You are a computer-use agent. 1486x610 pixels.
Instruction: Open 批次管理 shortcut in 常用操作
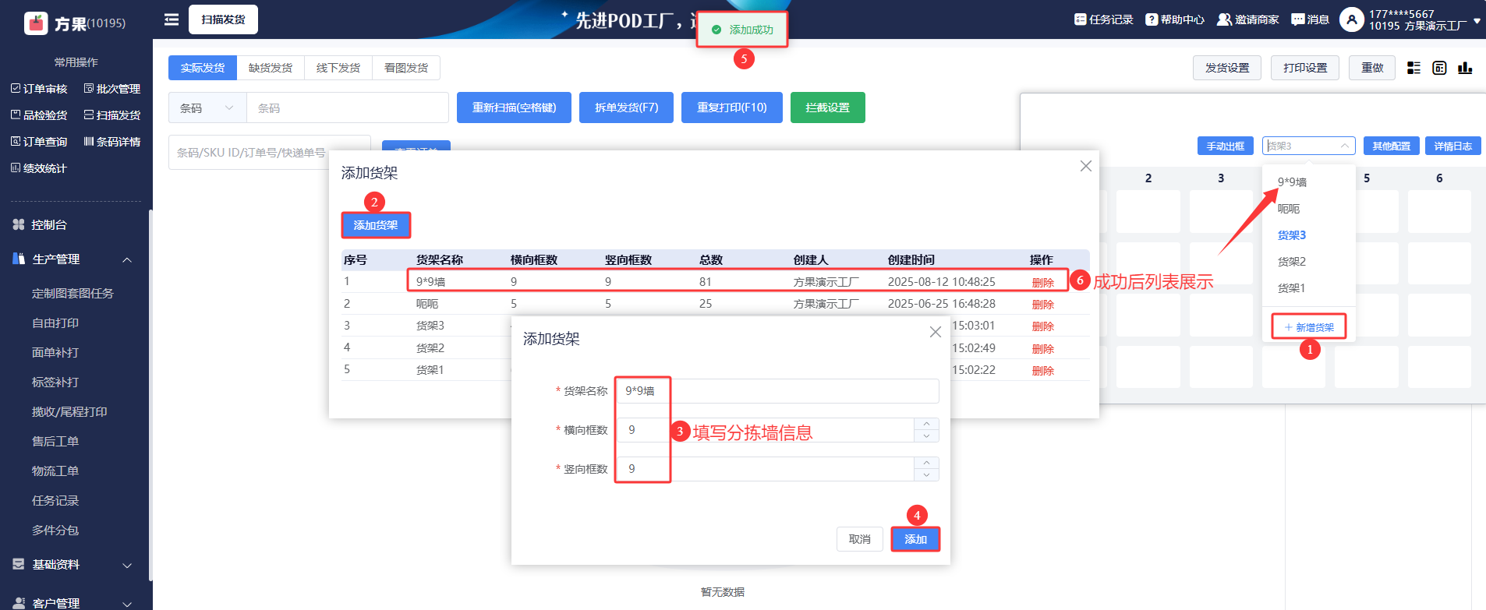[x=112, y=89]
